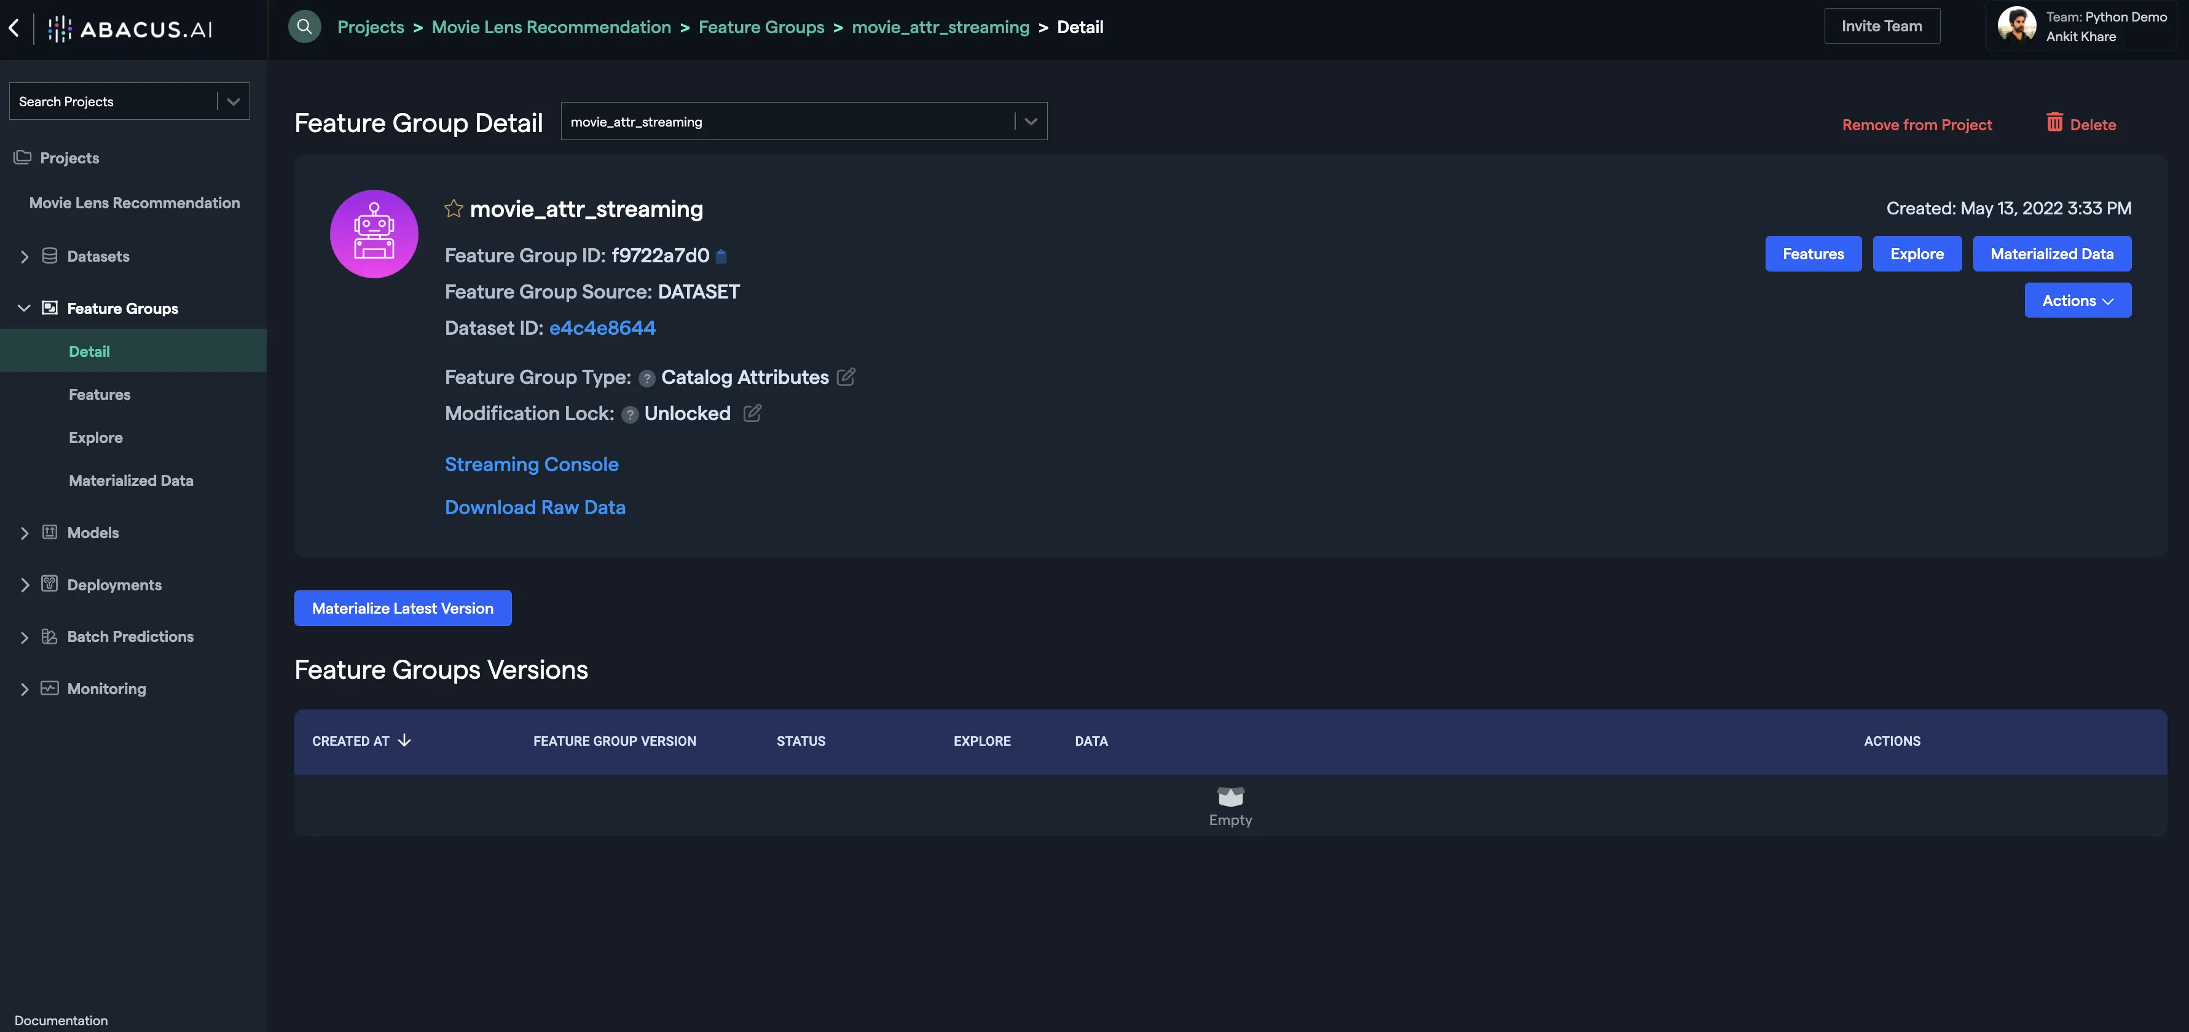This screenshot has width=2189, height=1032.
Task: Open the movie_attr_streaming feature group selector
Action: (803, 122)
